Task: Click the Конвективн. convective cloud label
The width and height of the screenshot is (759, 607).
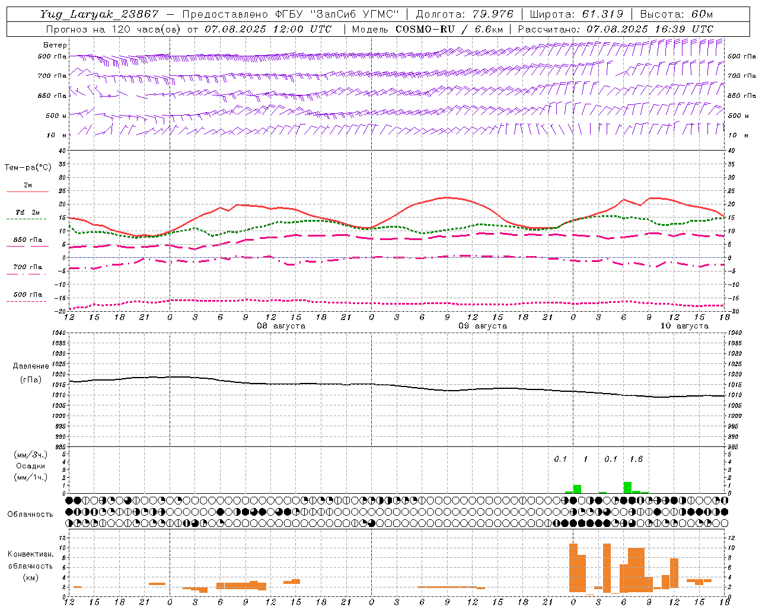Action: (x=31, y=554)
